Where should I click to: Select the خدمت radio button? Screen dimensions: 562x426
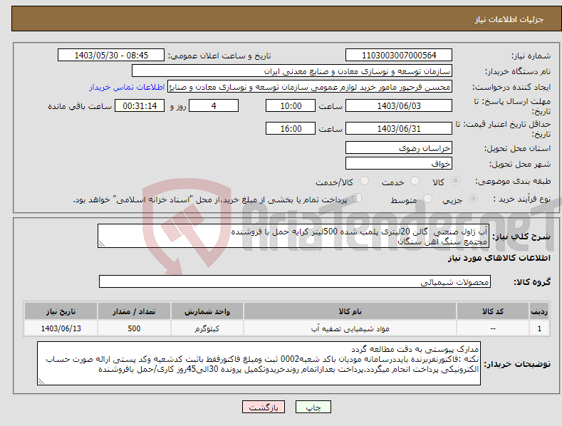coord(415,181)
